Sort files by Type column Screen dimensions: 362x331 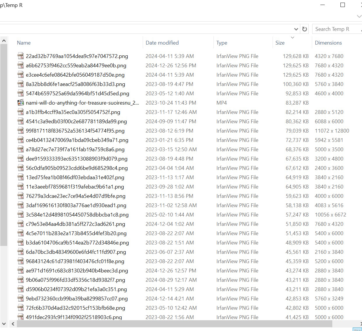point(222,43)
